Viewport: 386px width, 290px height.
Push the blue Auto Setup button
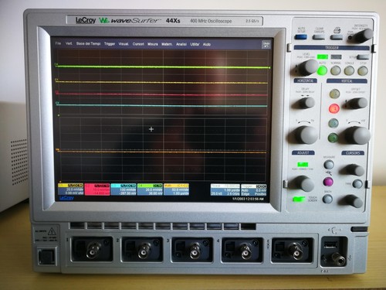click(x=301, y=37)
